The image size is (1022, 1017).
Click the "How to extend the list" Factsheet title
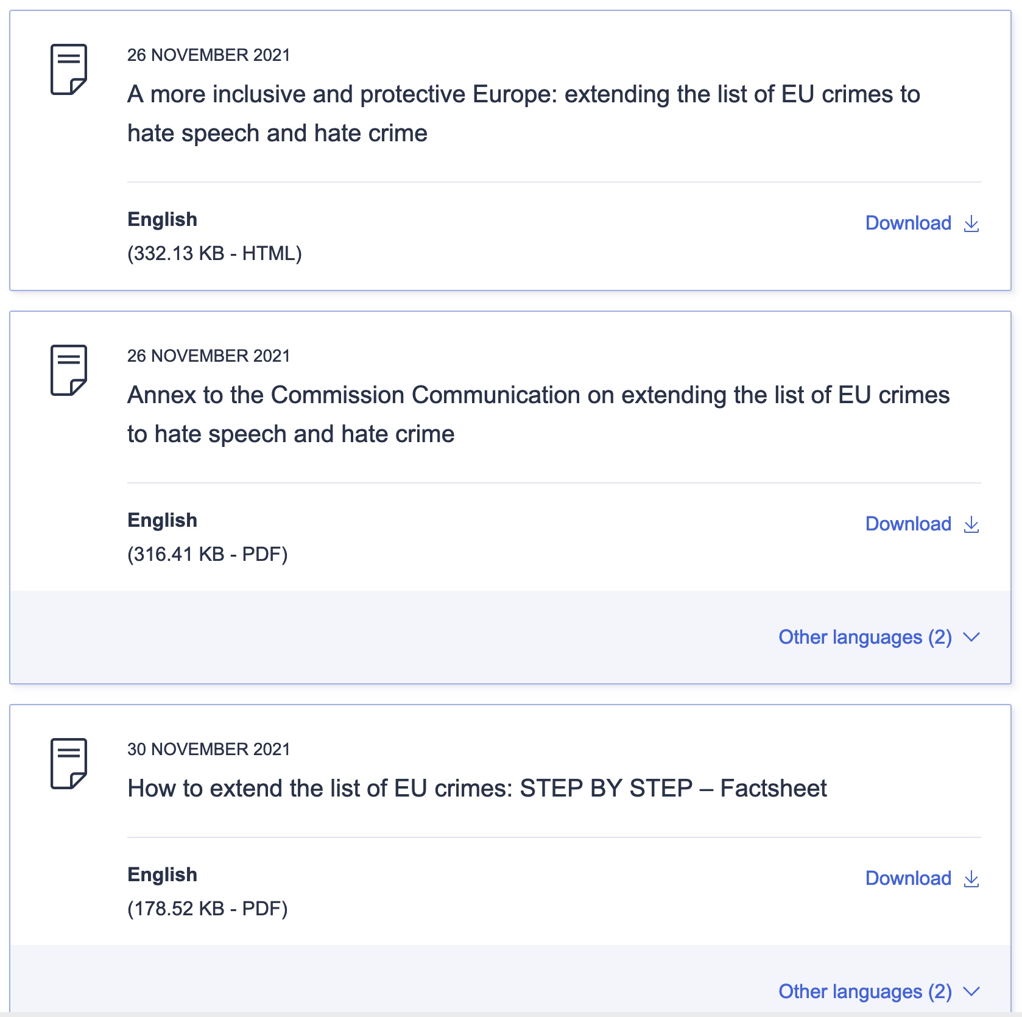[477, 789]
